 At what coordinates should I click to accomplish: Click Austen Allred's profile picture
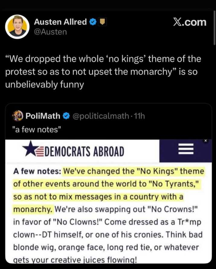(17, 27)
